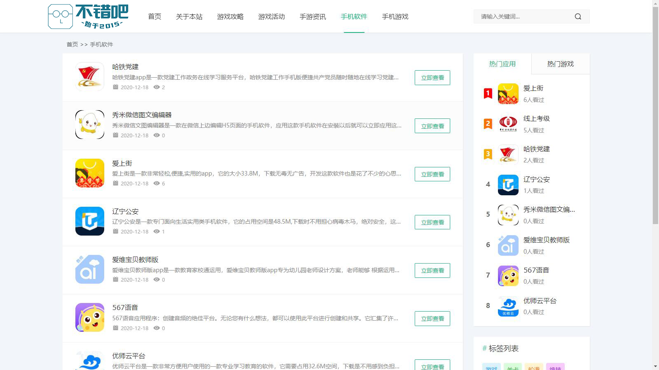
Task: Click the 爱上街 icon in hot apps sidebar
Action: 508,94
